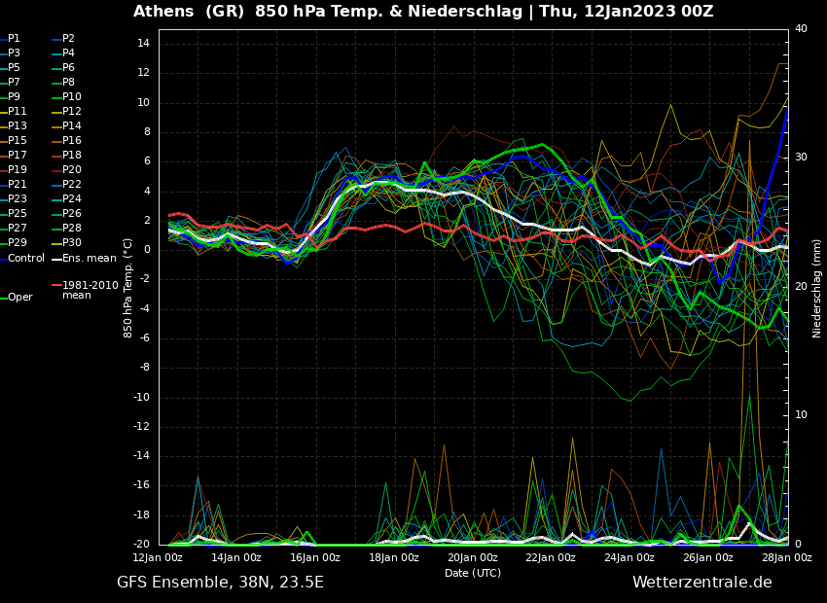The image size is (827, 603).
Task: Select the P2 legend label
Action: pos(68,39)
